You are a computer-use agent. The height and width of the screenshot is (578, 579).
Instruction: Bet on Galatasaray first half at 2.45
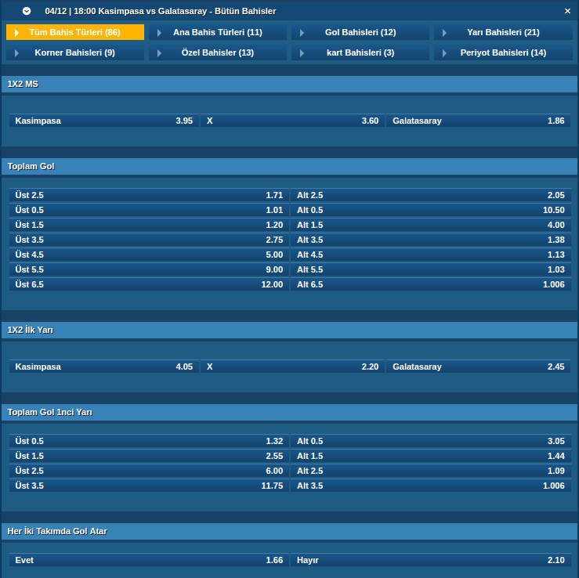479,367
